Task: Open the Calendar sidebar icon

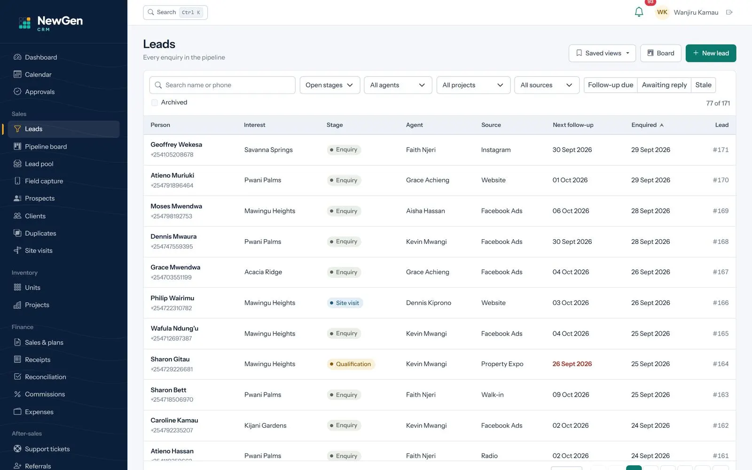Action: 17,74
